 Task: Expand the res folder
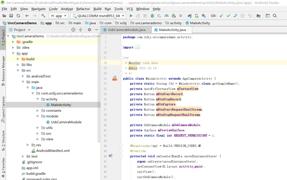pyautogui.click(x=28, y=145)
